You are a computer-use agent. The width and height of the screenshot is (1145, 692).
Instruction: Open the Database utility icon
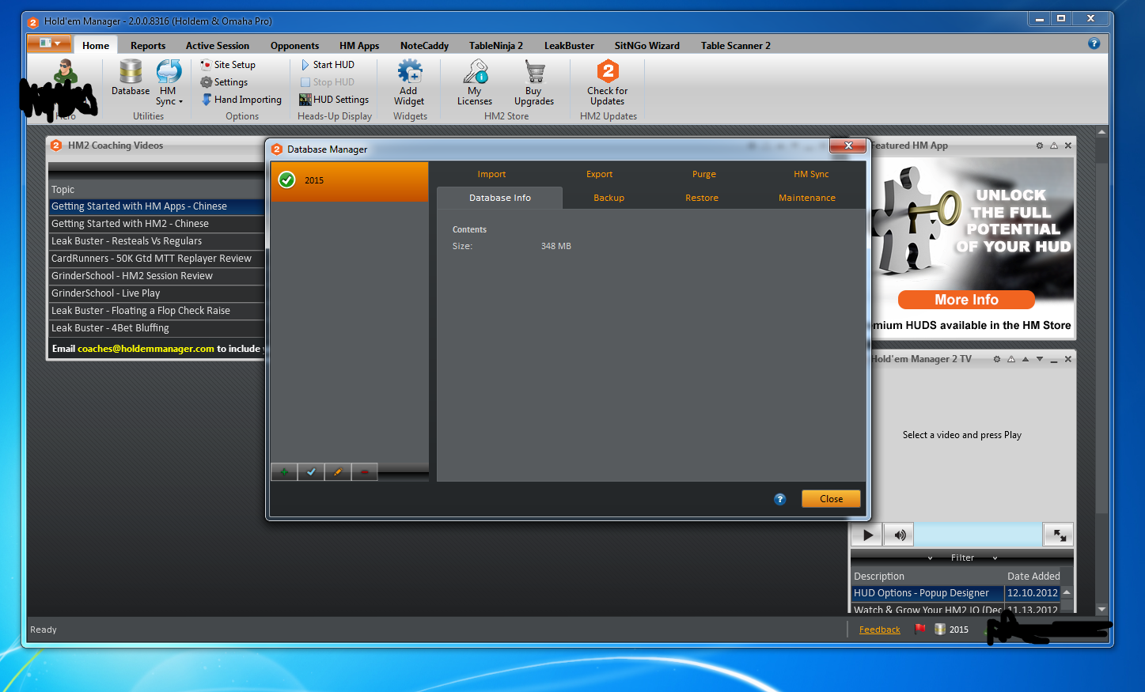pos(131,78)
